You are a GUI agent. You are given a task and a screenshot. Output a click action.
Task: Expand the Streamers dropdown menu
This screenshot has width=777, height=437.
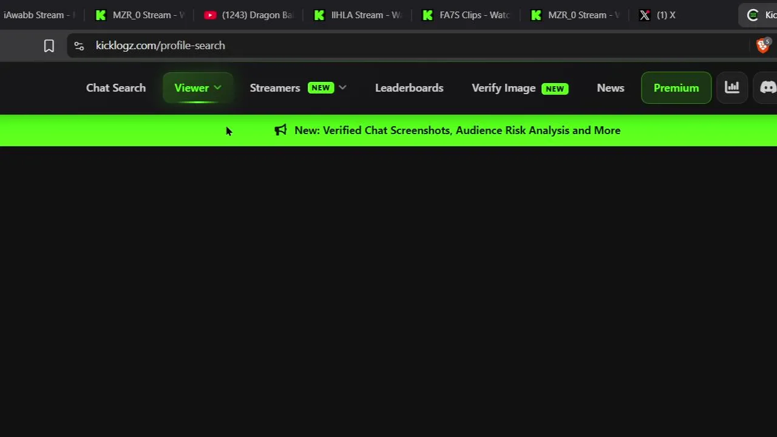click(297, 88)
